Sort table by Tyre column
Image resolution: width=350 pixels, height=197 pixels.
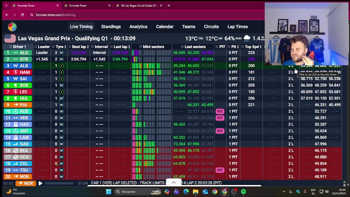click(61, 47)
